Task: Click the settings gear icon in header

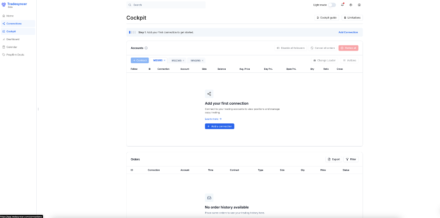Action: [351, 5]
